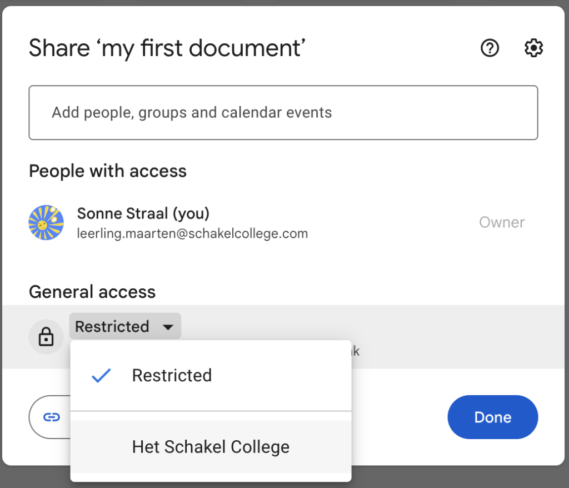The width and height of the screenshot is (569, 488).
Task: Click the blue checkmark next to Restricted
Action: click(101, 376)
